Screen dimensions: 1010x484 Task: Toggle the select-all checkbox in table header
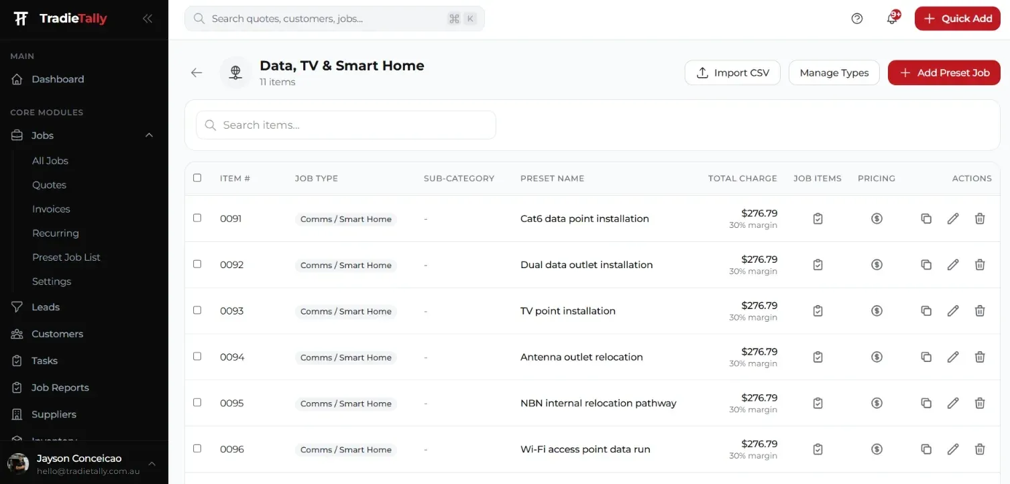click(197, 178)
